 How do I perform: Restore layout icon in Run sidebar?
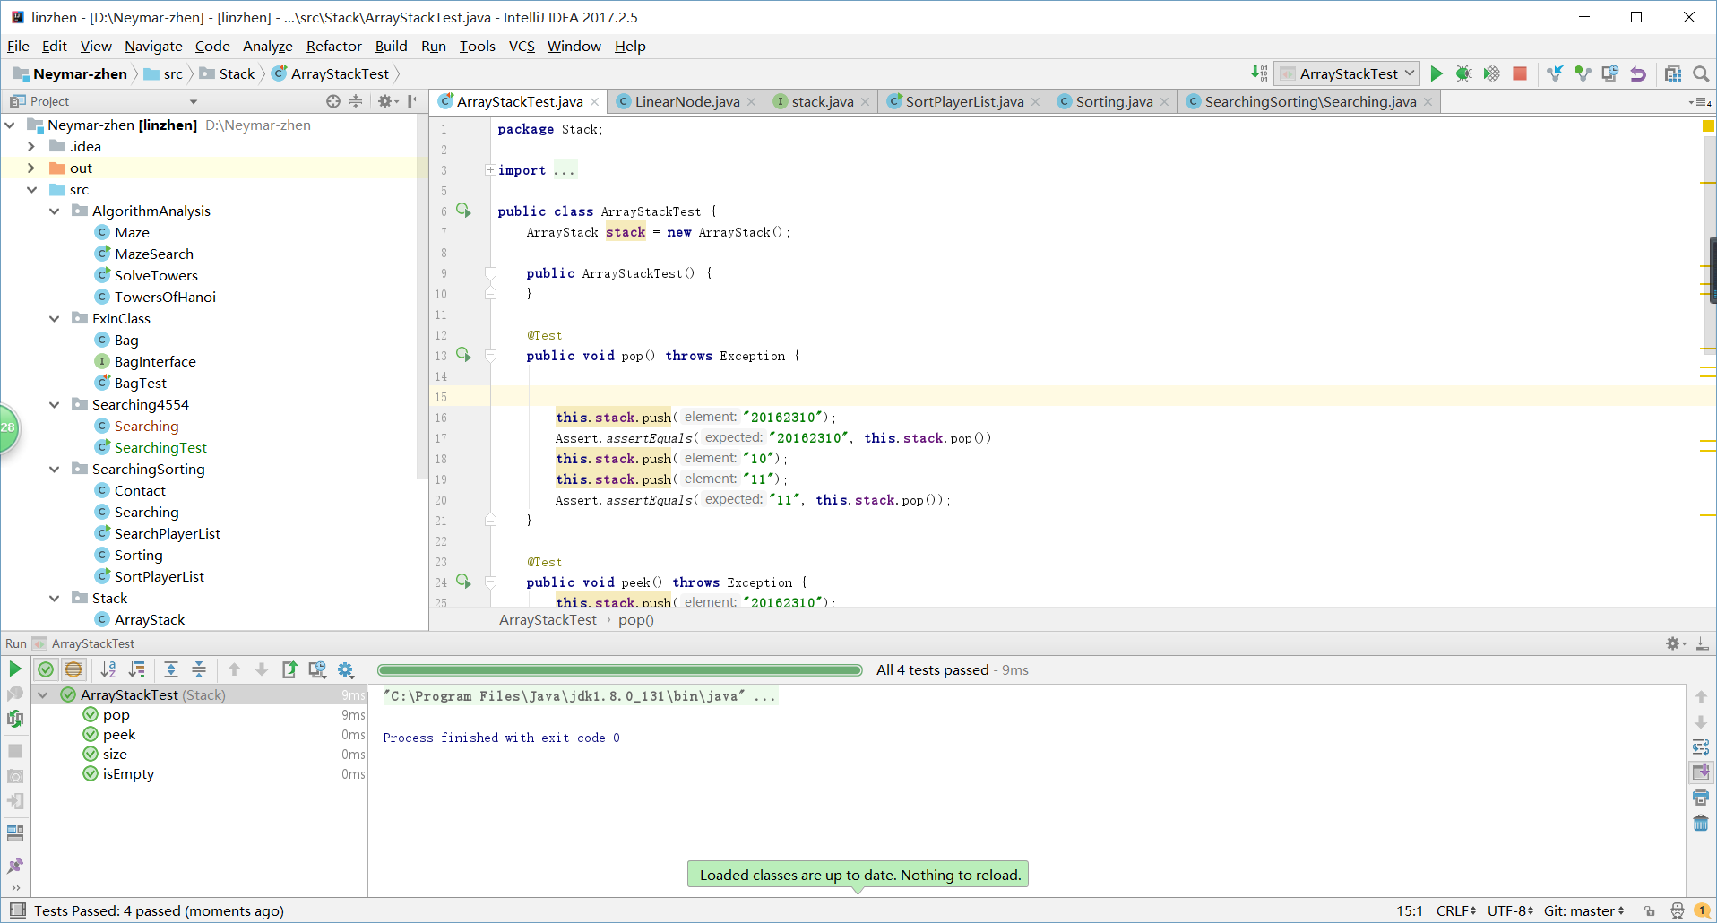tap(15, 833)
